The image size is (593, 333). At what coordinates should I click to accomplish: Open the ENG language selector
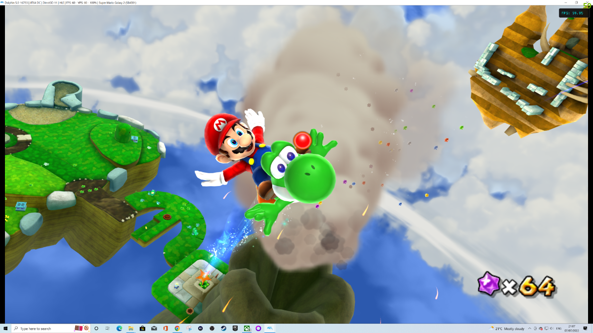(x=559, y=329)
